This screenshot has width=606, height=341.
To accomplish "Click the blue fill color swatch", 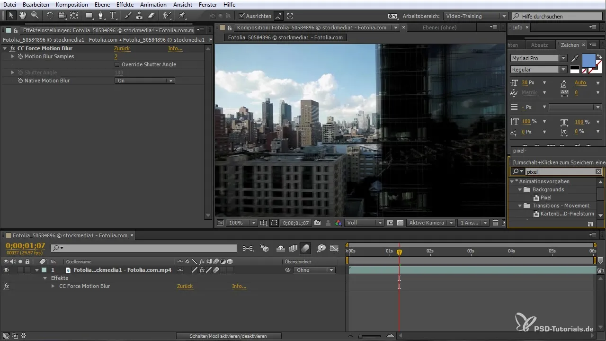I will click(588, 61).
